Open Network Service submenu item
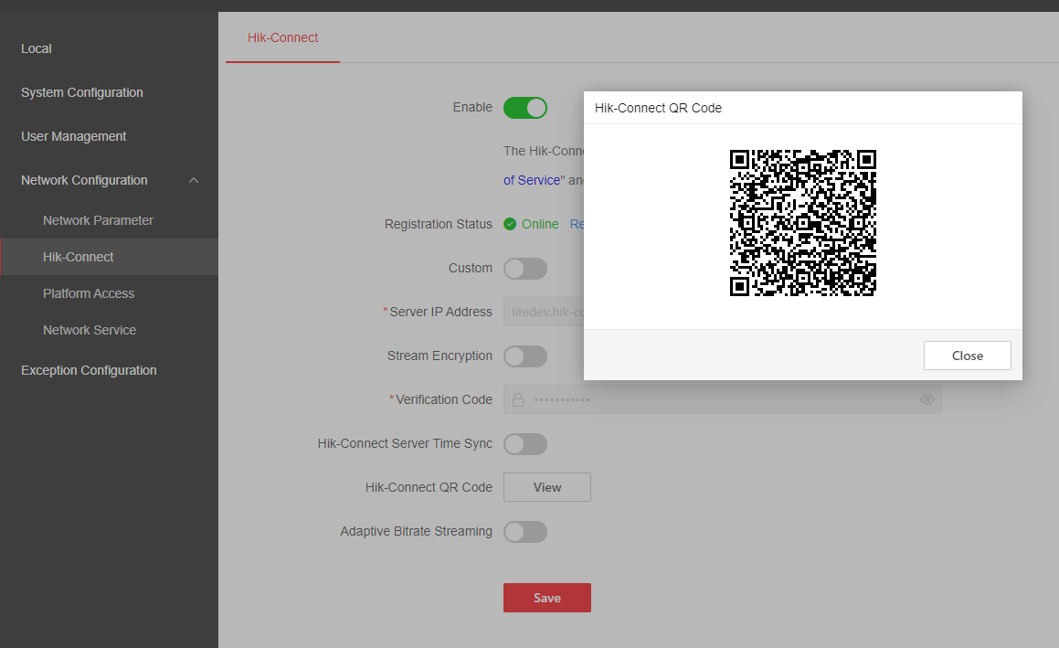Viewport: 1059px width, 648px height. (x=90, y=330)
